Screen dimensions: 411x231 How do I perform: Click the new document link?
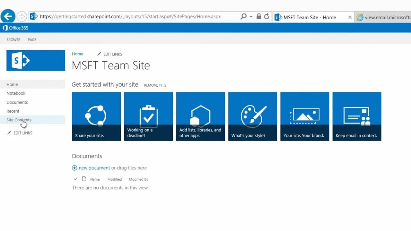click(94, 168)
